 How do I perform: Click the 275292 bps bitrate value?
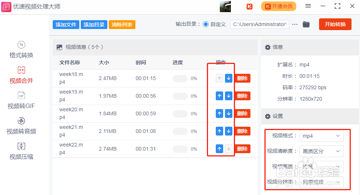click(313, 87)
